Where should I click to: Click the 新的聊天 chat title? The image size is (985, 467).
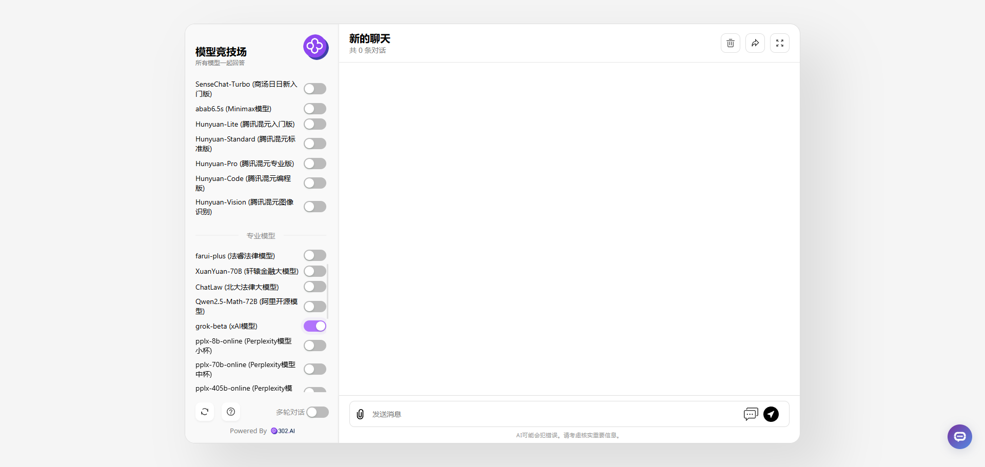click(370, 39)
